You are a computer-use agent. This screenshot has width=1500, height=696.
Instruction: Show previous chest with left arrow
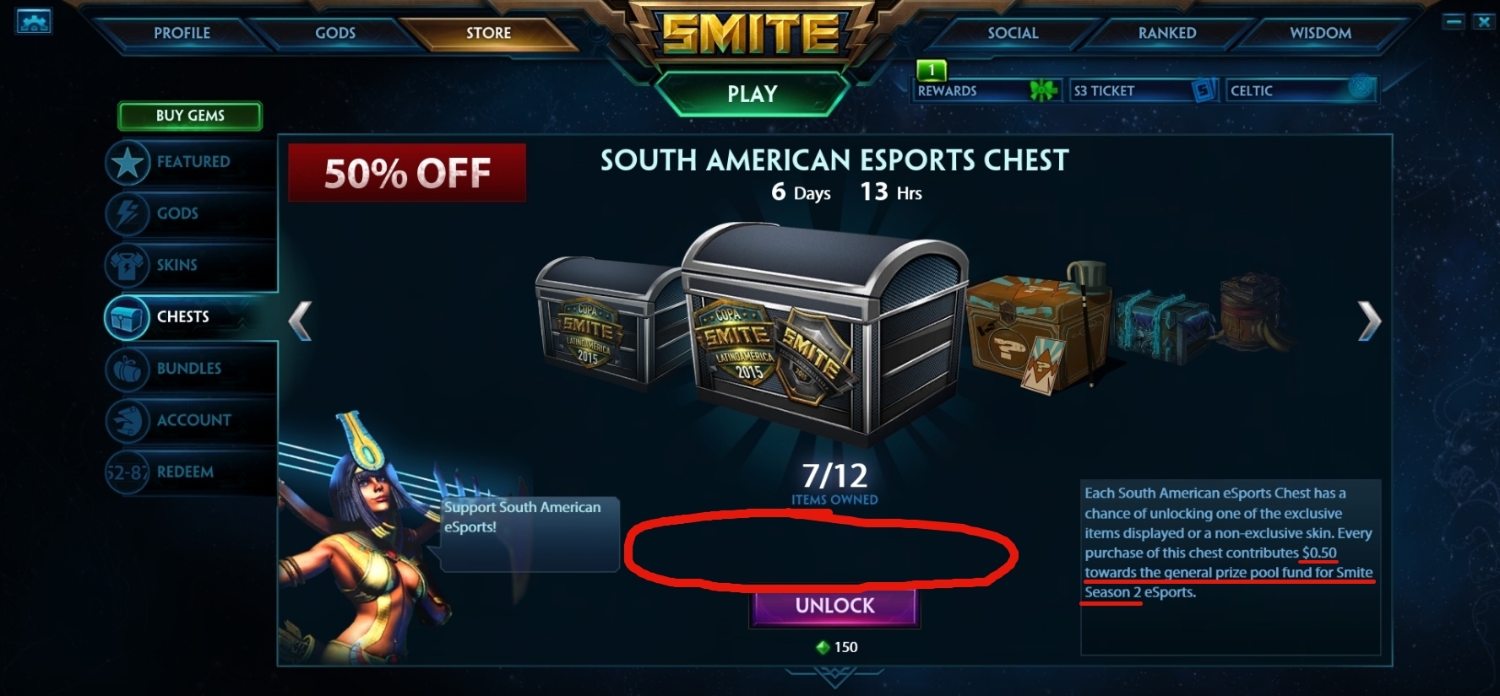[x=300, y=321]
